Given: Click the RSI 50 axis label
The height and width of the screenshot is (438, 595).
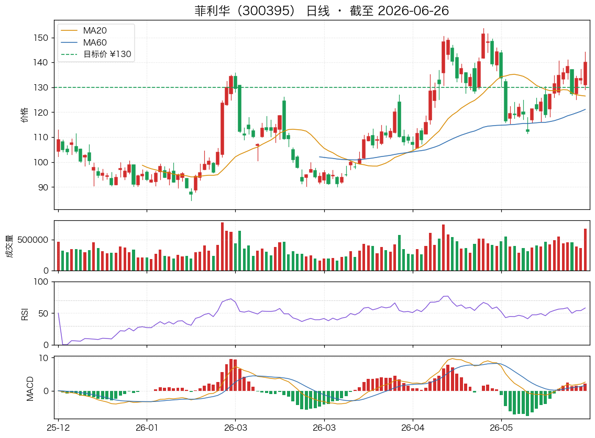Looking at the screenshot, I should click(43, 313).
